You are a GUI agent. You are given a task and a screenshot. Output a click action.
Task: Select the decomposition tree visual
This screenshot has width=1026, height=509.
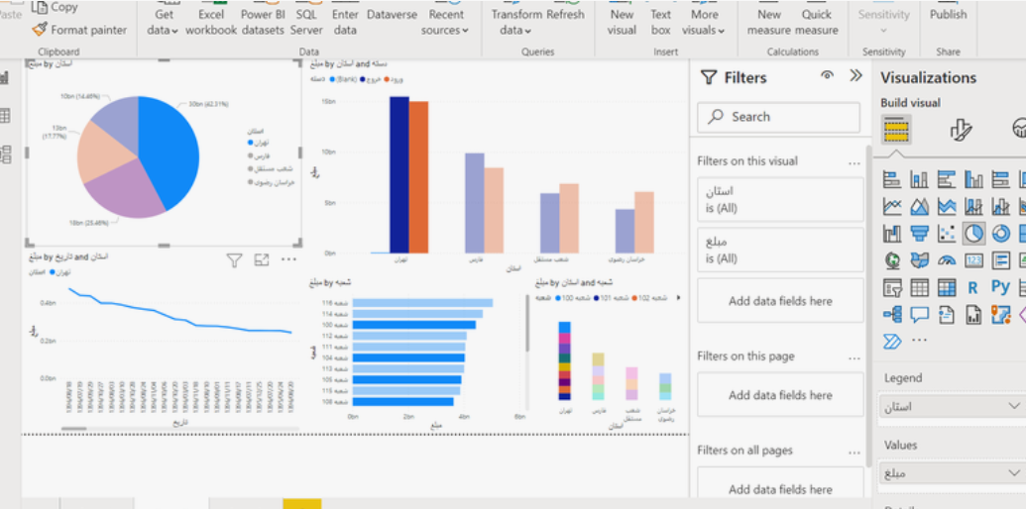pos(892,315)
